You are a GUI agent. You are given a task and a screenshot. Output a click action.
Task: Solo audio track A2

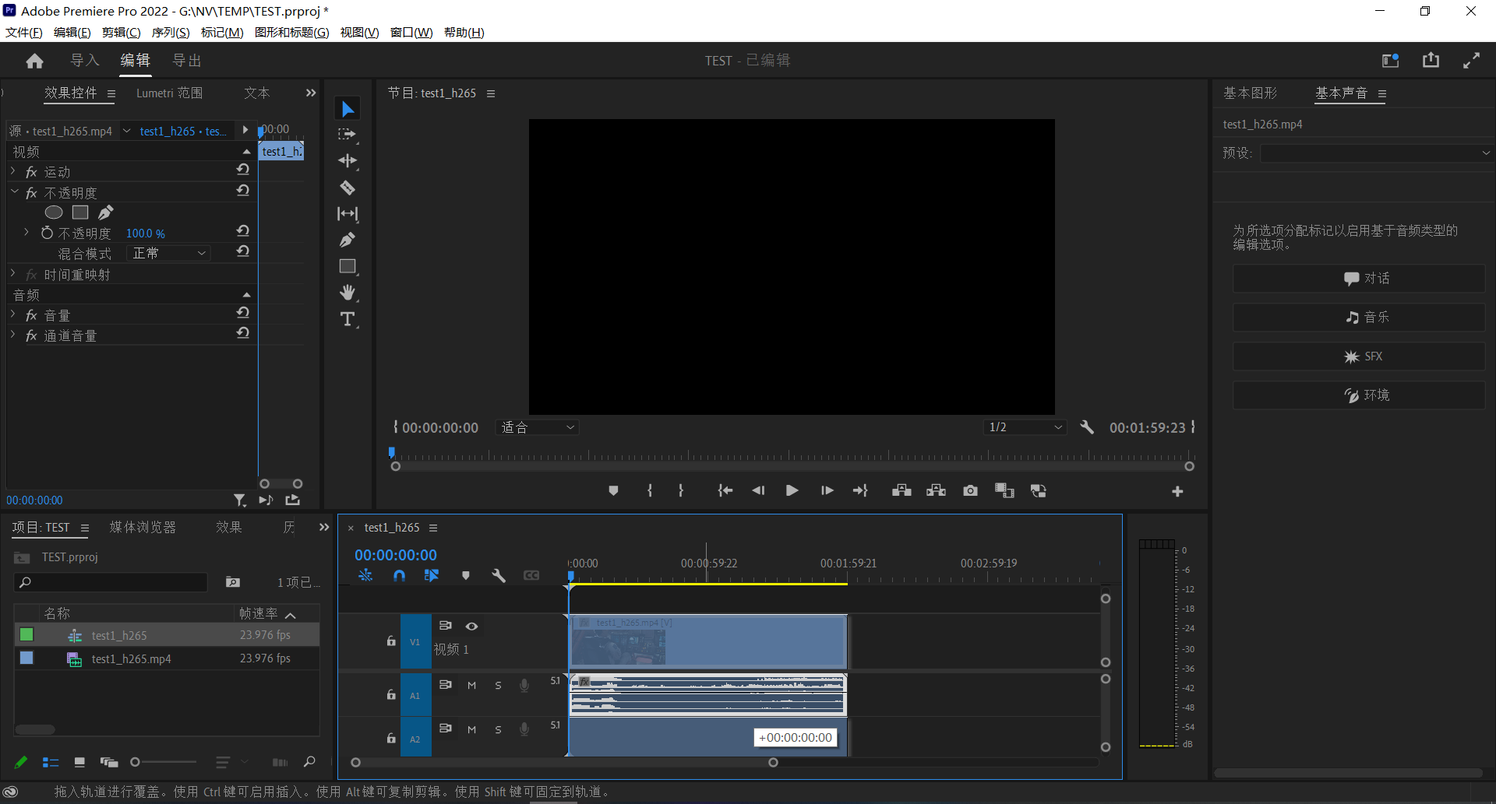click(498, 729)
